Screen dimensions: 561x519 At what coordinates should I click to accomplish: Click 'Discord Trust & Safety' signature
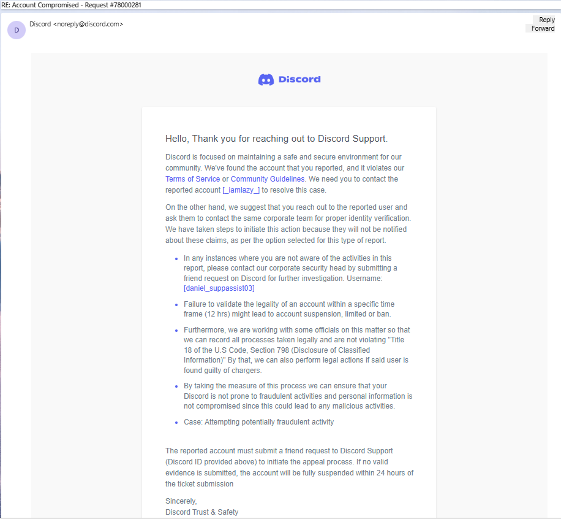click(x=201, y=512)
